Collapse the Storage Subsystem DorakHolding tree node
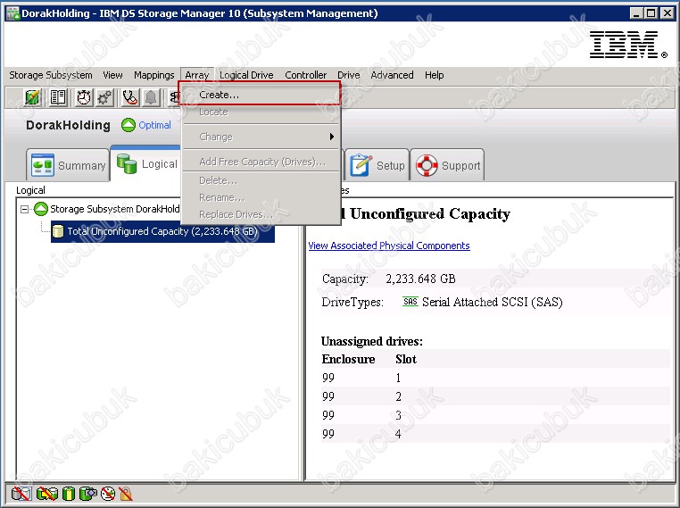The image size is (680, 508). pyautogui.click(x=25, y=210)
